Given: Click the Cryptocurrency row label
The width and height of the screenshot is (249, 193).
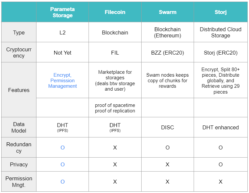Looking at the screenshot, I should pos(19,52).
